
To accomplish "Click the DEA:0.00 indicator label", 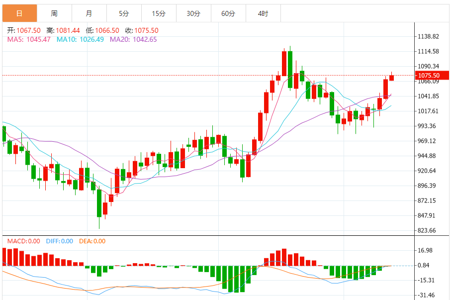I will click(92, 241).
